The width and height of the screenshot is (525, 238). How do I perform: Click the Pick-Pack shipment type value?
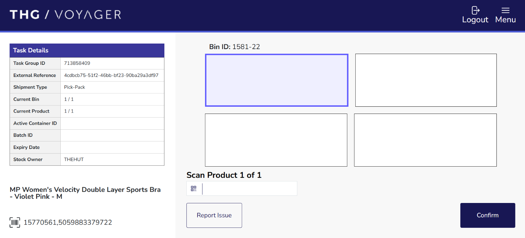click(x=74, y=87)
